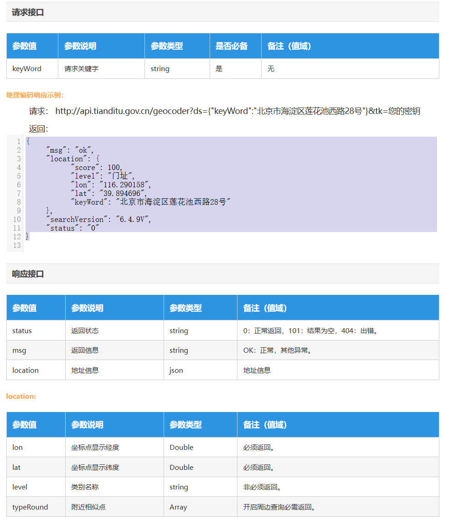Click the "keyWord" line in the JSON response
453x520 pixels.
click(x=150, y=202)
